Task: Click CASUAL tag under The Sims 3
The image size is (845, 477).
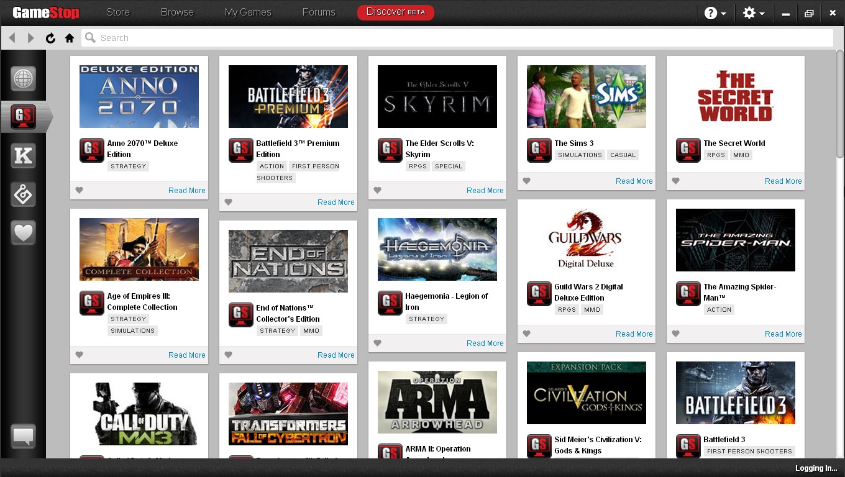Action: pyautogui.click(x=623, y=155)
